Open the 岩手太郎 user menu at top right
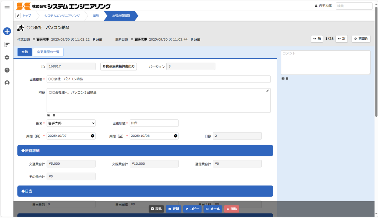 [323, 6]
